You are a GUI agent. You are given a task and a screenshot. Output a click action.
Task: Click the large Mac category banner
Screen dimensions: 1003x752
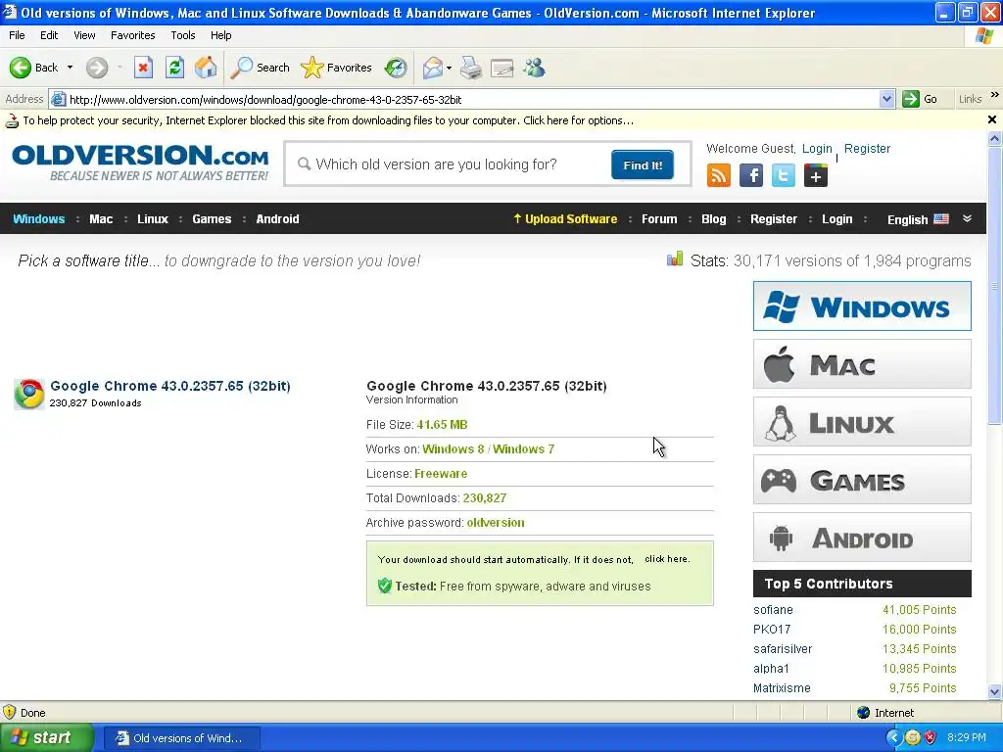click(862, 364)
